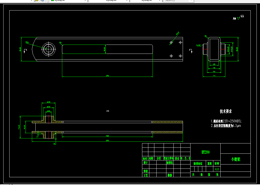This screenshot has width=260, height=185.
Task: Select the 14 dimension under the boss
Action: [x=54, y=144]
